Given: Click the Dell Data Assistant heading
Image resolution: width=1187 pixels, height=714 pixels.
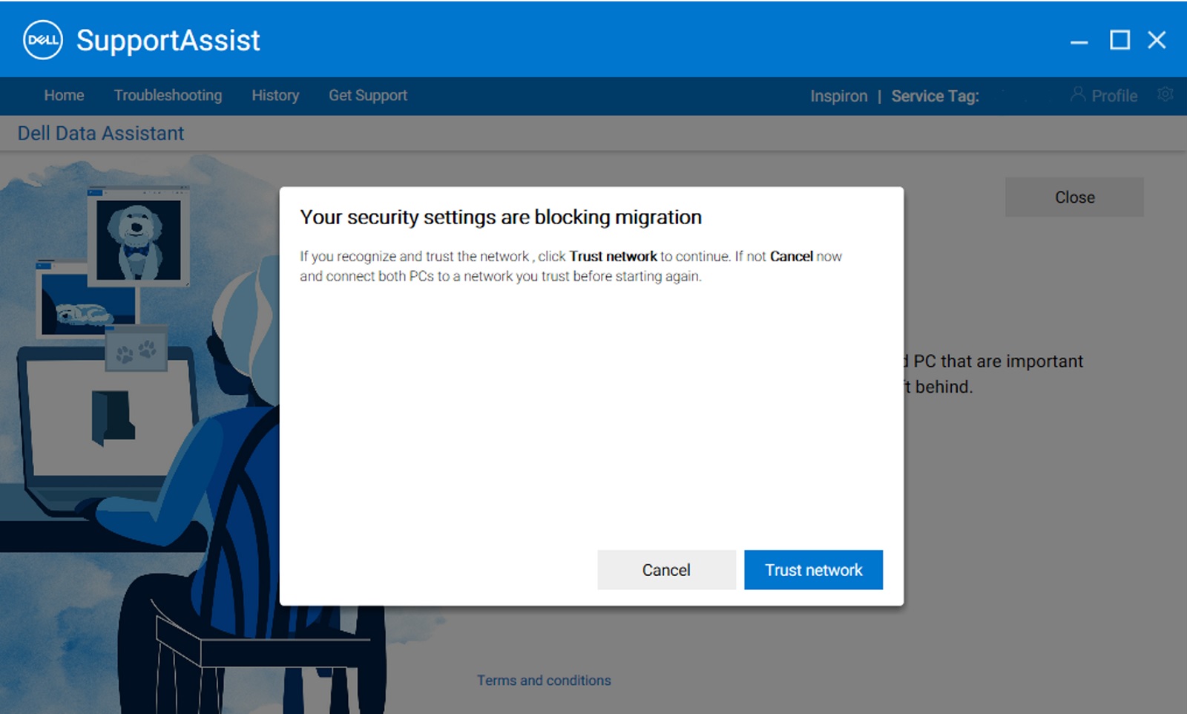Looking at the screenshot, I should [x=101, y=133].
